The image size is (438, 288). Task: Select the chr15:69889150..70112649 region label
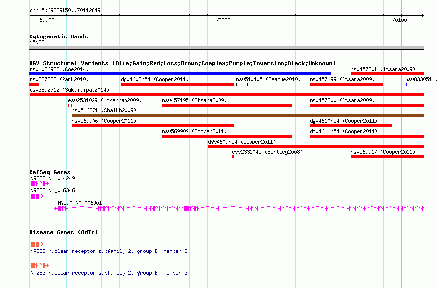(x=65, y=11)
